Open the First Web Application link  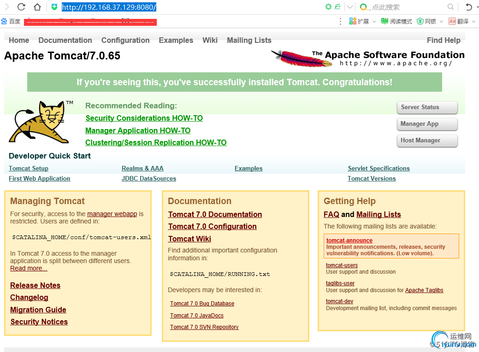tap(39, 179)
